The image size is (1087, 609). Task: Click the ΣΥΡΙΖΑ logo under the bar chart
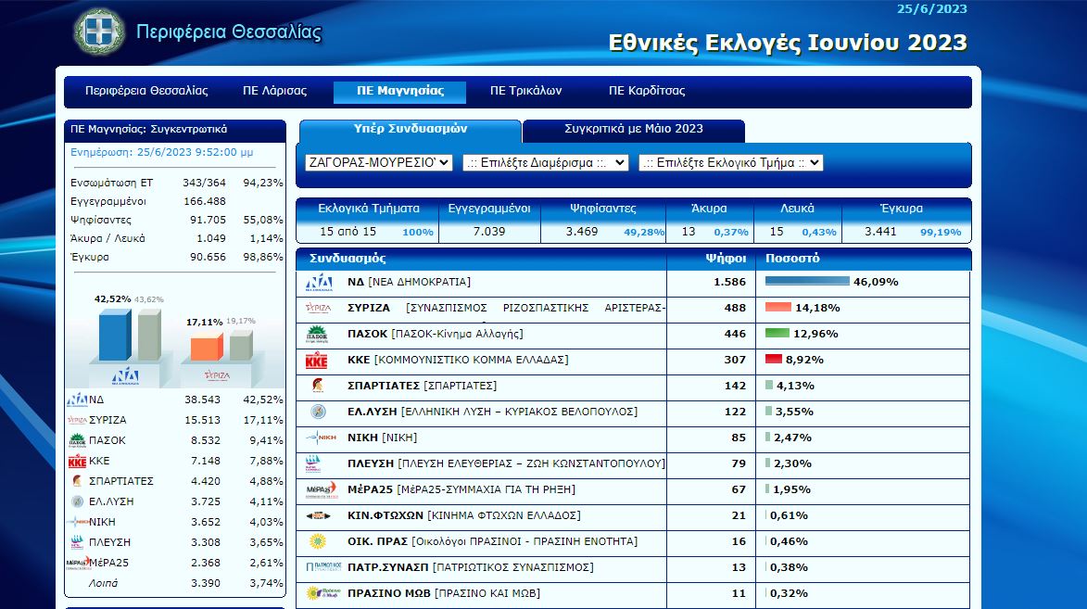(x=217, y=375)
